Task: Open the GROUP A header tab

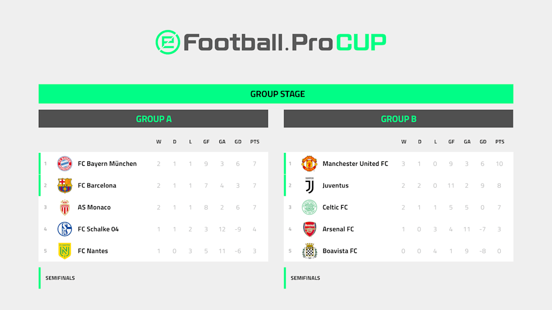Action: (x=154, y=119)
